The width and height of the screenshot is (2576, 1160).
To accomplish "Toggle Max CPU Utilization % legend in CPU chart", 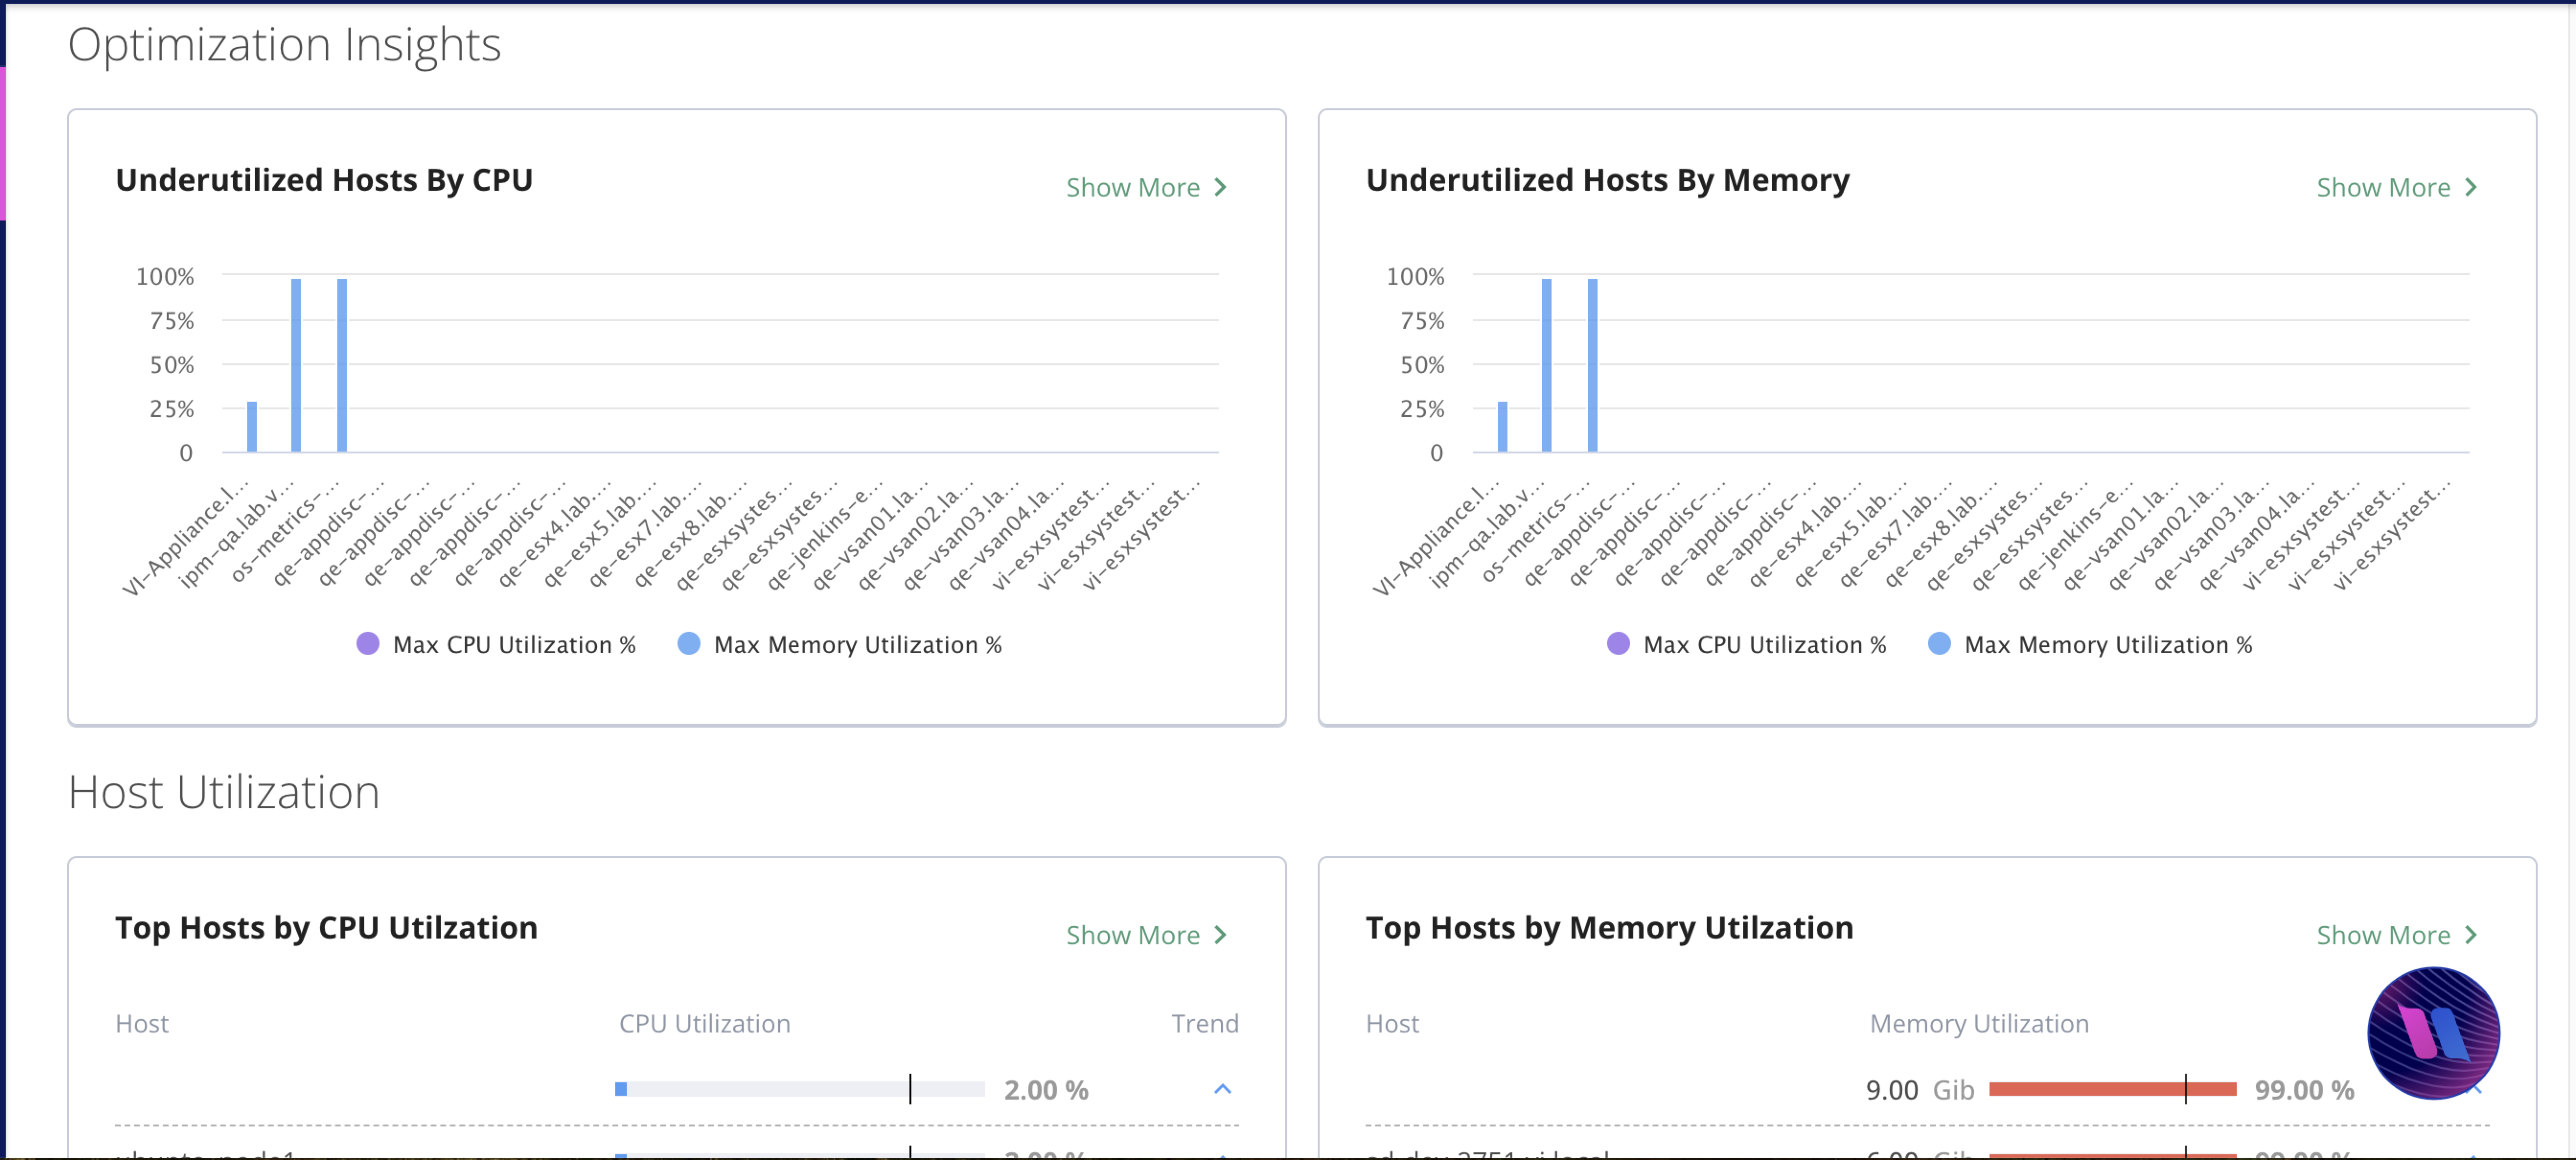I will [496, 644].
